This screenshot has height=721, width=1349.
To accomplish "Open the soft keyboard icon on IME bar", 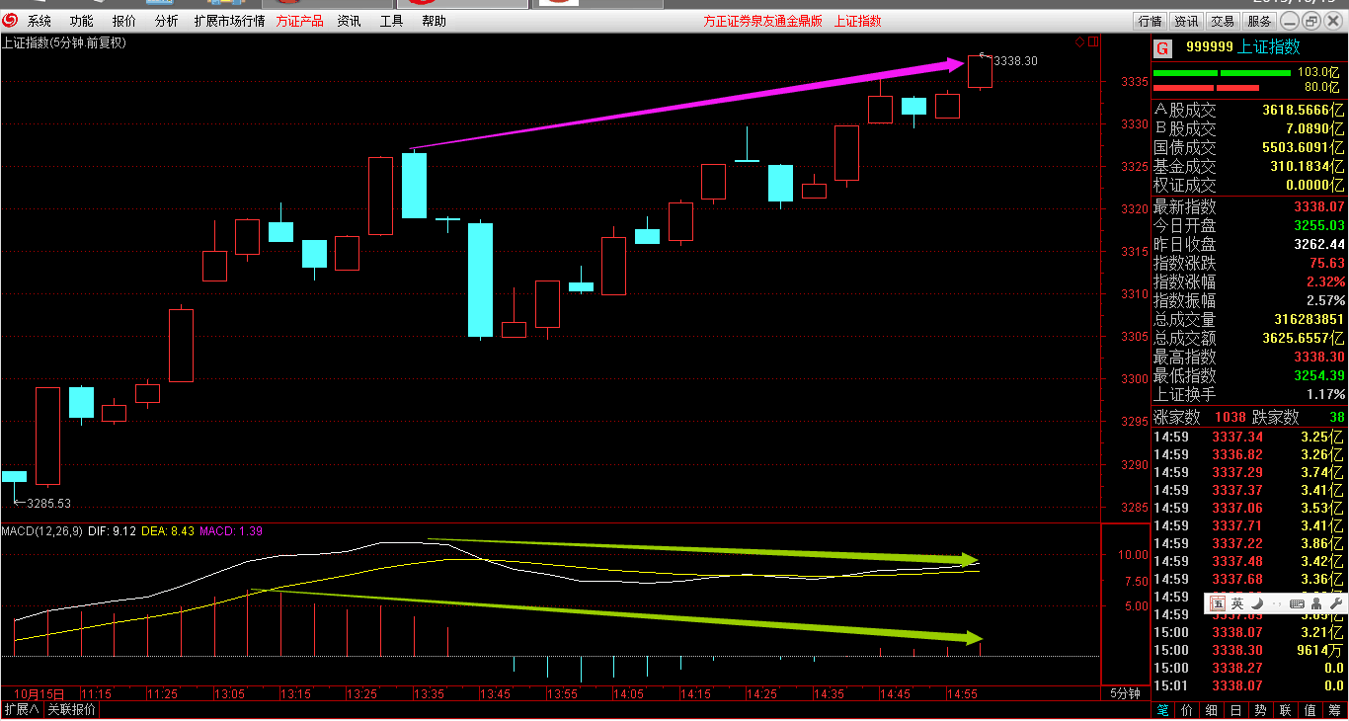I will point(1297,602).
